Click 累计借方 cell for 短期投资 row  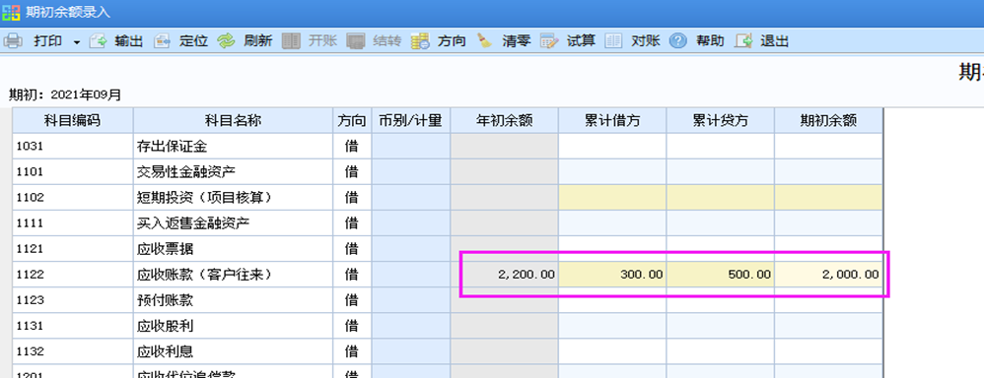click(612, 198)
